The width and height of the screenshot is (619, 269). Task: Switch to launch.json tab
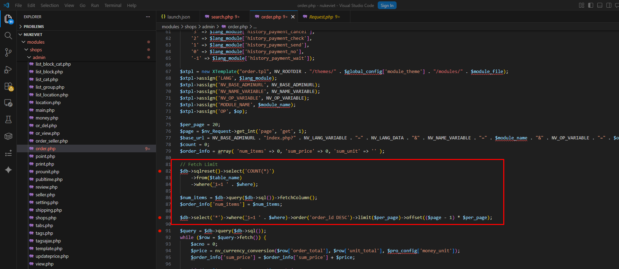178,17
